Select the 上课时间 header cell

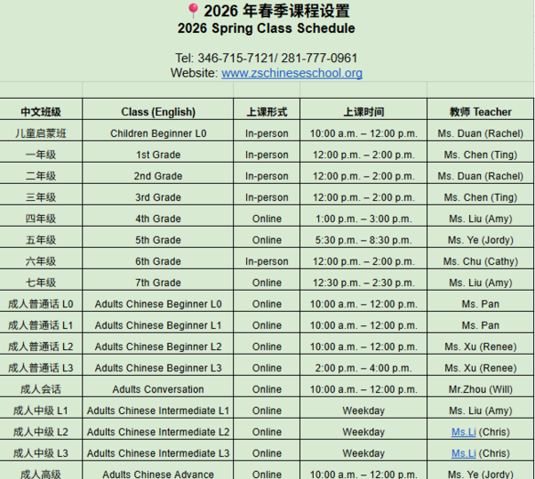[x=363, y=109]
